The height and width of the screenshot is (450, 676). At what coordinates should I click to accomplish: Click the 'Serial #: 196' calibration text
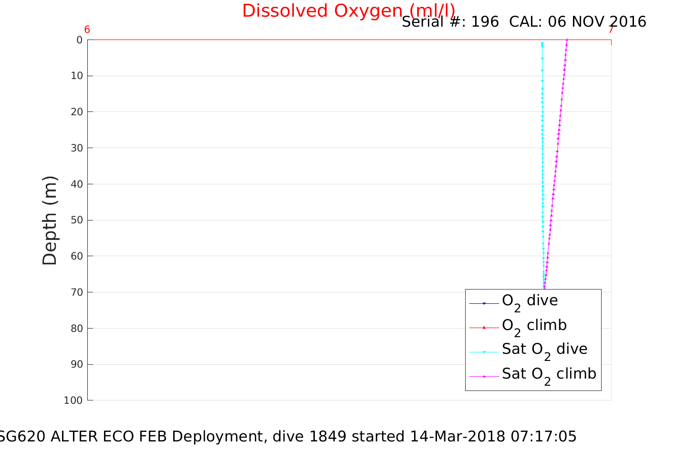[450, 22]
